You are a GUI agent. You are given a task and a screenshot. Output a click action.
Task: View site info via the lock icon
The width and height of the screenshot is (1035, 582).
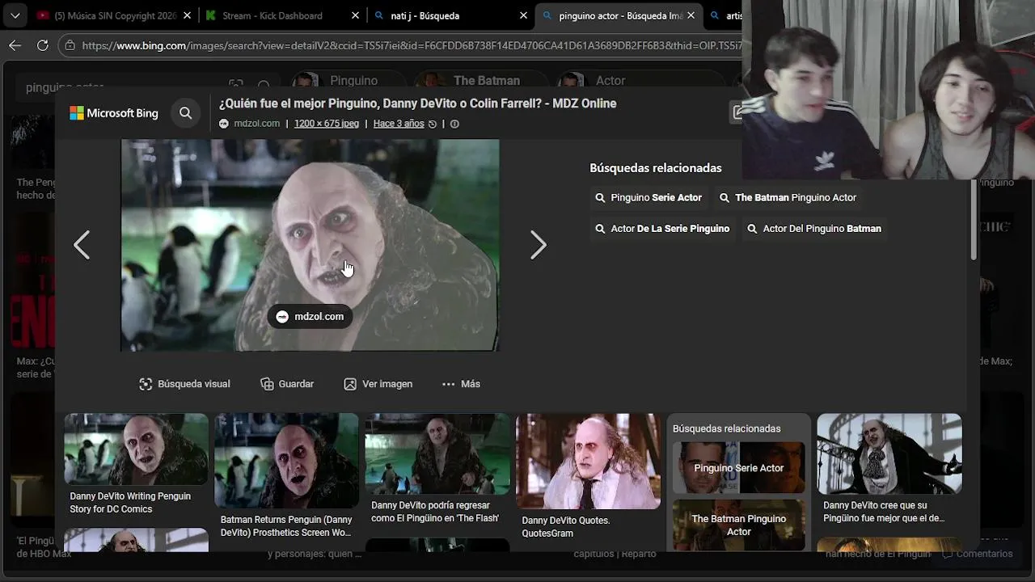click(70, 45)
